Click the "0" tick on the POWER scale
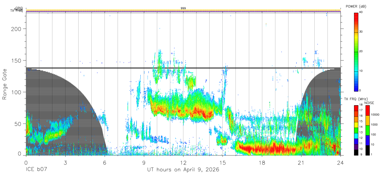Screen dimensions: 383x176 [360, 90]
